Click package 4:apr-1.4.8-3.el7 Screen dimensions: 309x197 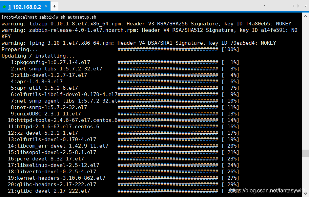tap(37, 82)
